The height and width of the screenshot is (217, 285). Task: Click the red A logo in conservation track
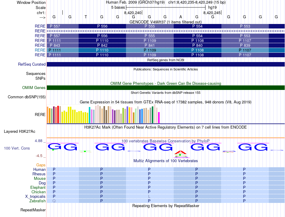coord(181,152)
